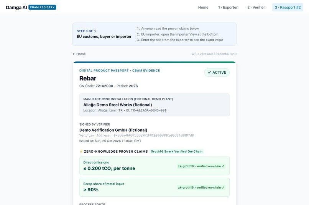Click the Rebar product title
Viewport: 309px width, 205px height.
(x=88, y=78)
